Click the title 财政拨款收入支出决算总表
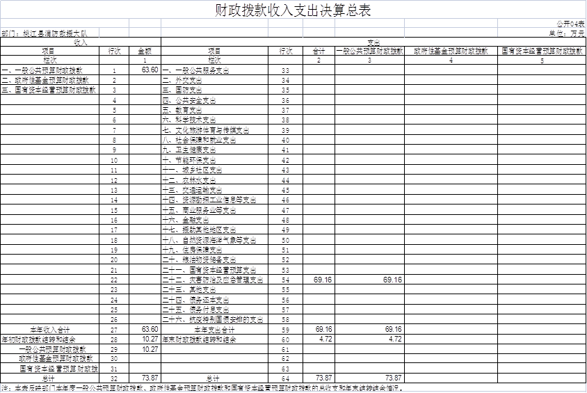The width and height of the screenshot is (587, 393). pyautogui.click(x=293, y=10)
